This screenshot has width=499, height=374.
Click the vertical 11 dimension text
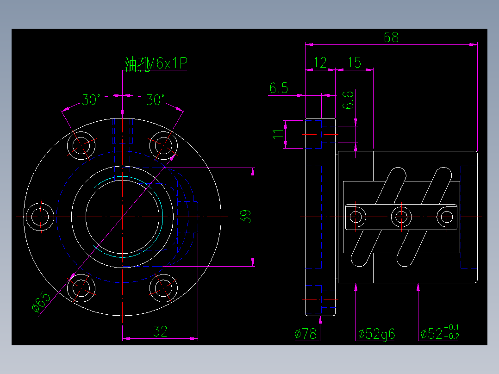tap(278, 134)
